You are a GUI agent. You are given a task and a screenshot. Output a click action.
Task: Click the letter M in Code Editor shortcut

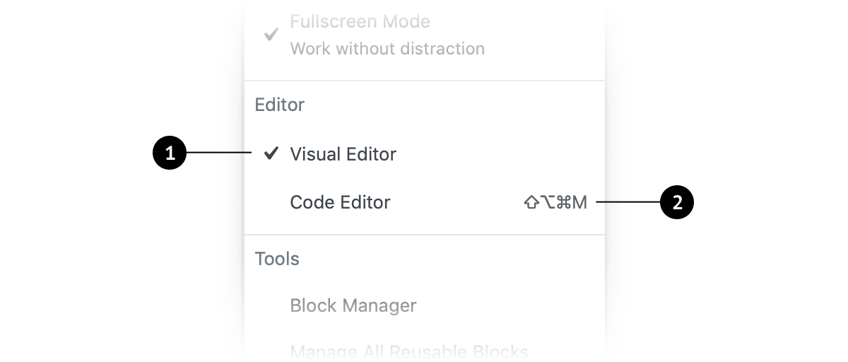(x=579, y=203)
